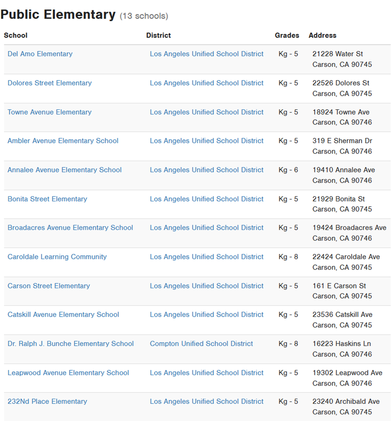The image size is (391, 421).
Task: Click "Kg - 5" in Carson Street Elementary row
Action: 288,286
